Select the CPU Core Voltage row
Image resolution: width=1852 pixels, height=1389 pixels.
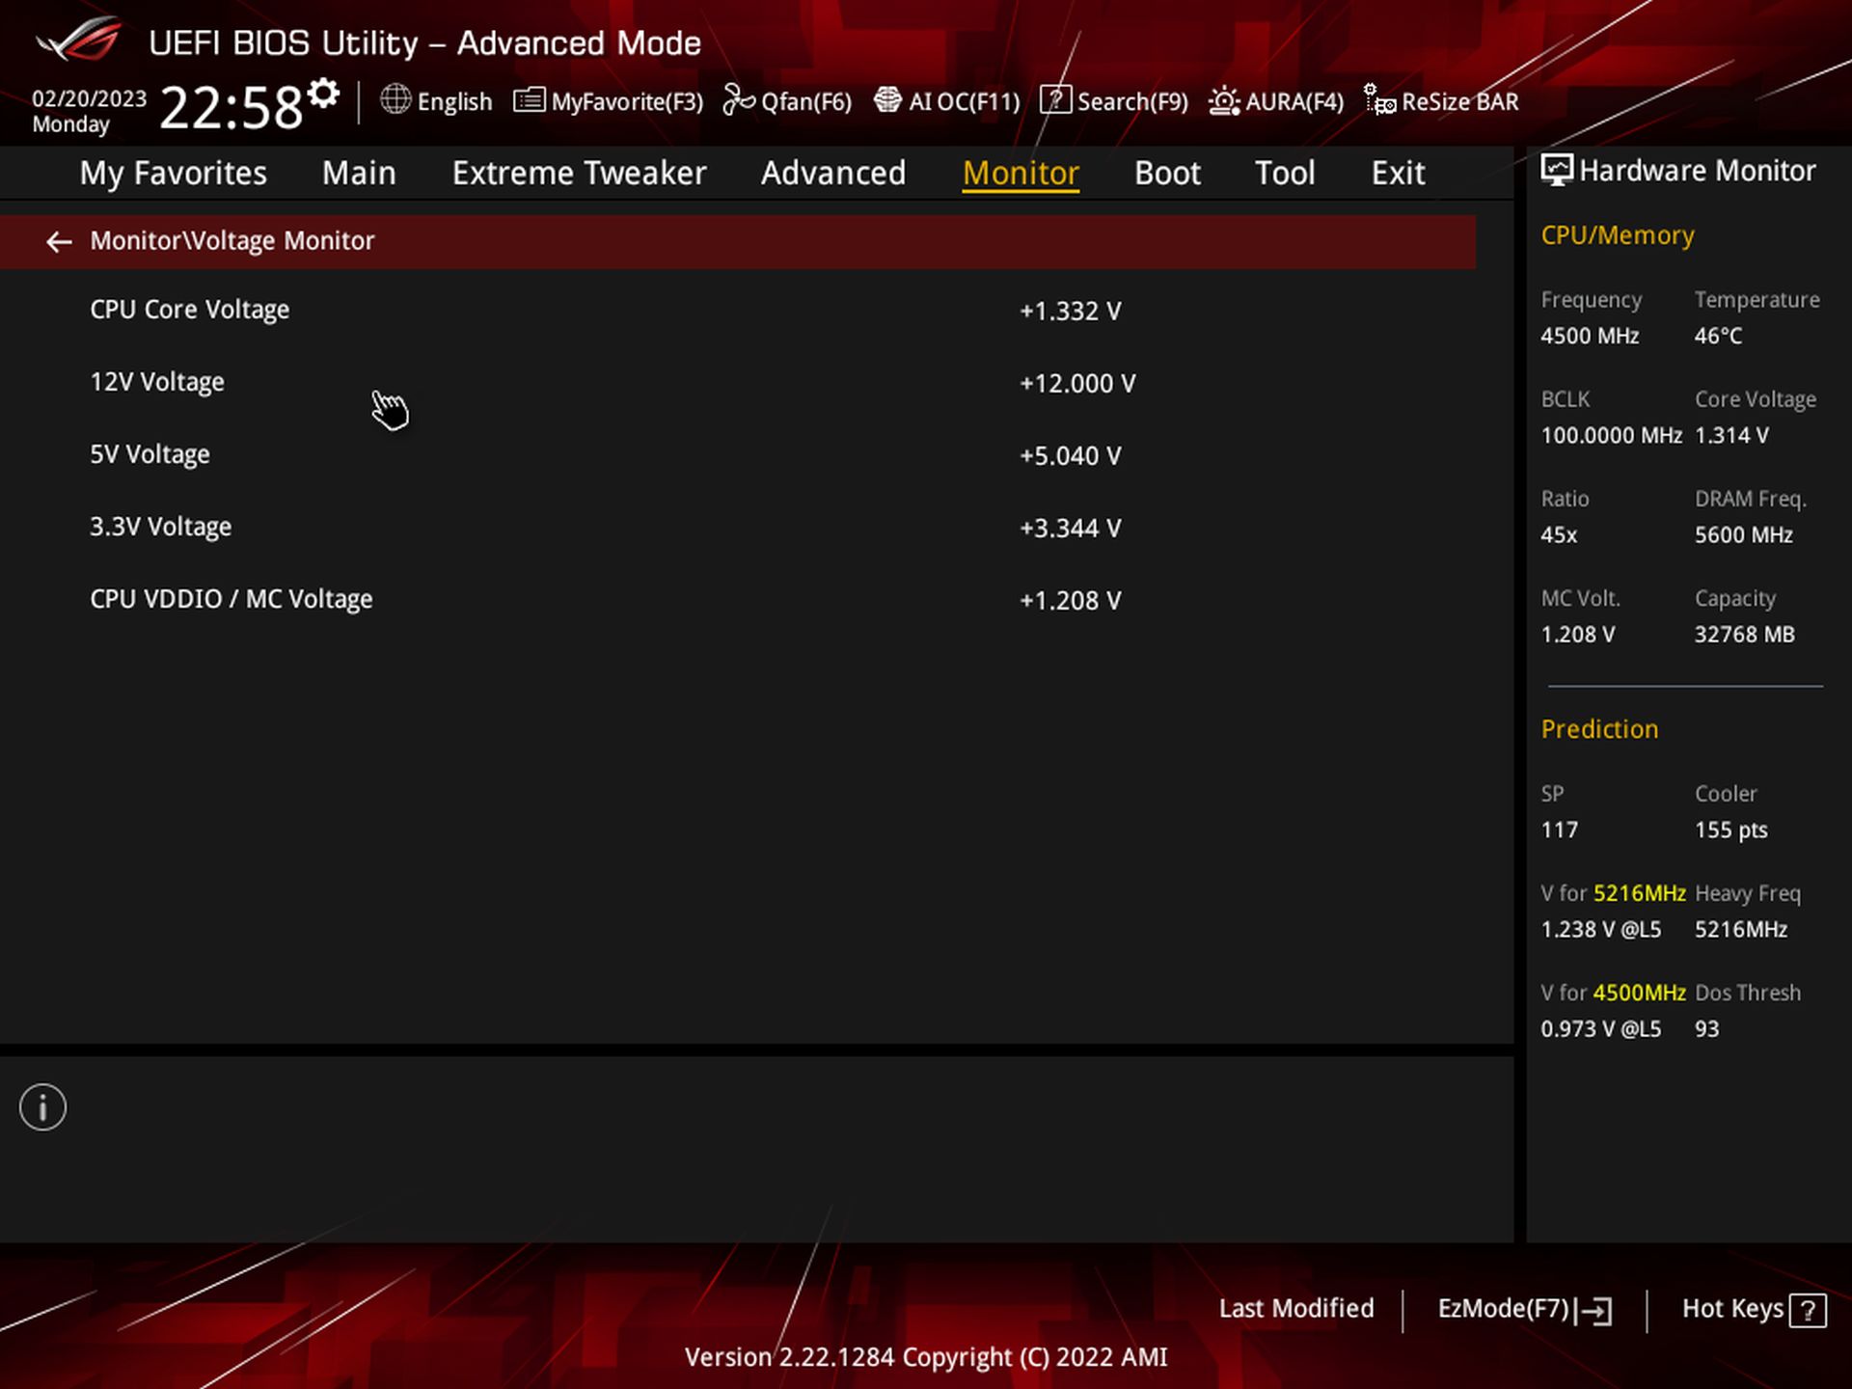coord(190,310)
